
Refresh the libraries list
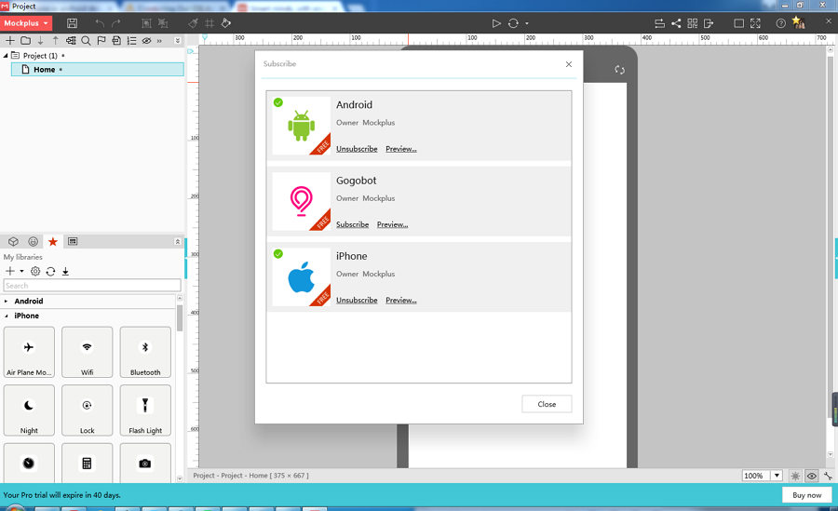(x=50, y=271)
